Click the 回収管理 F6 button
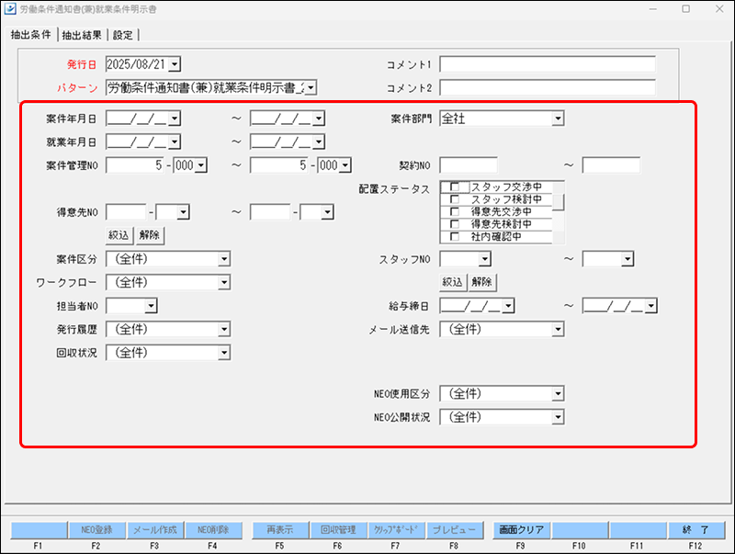The image size is (735, 554). coord(338,530)
